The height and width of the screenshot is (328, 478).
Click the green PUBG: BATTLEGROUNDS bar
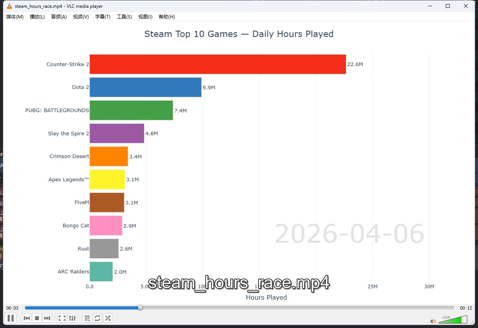coord(131,110)
